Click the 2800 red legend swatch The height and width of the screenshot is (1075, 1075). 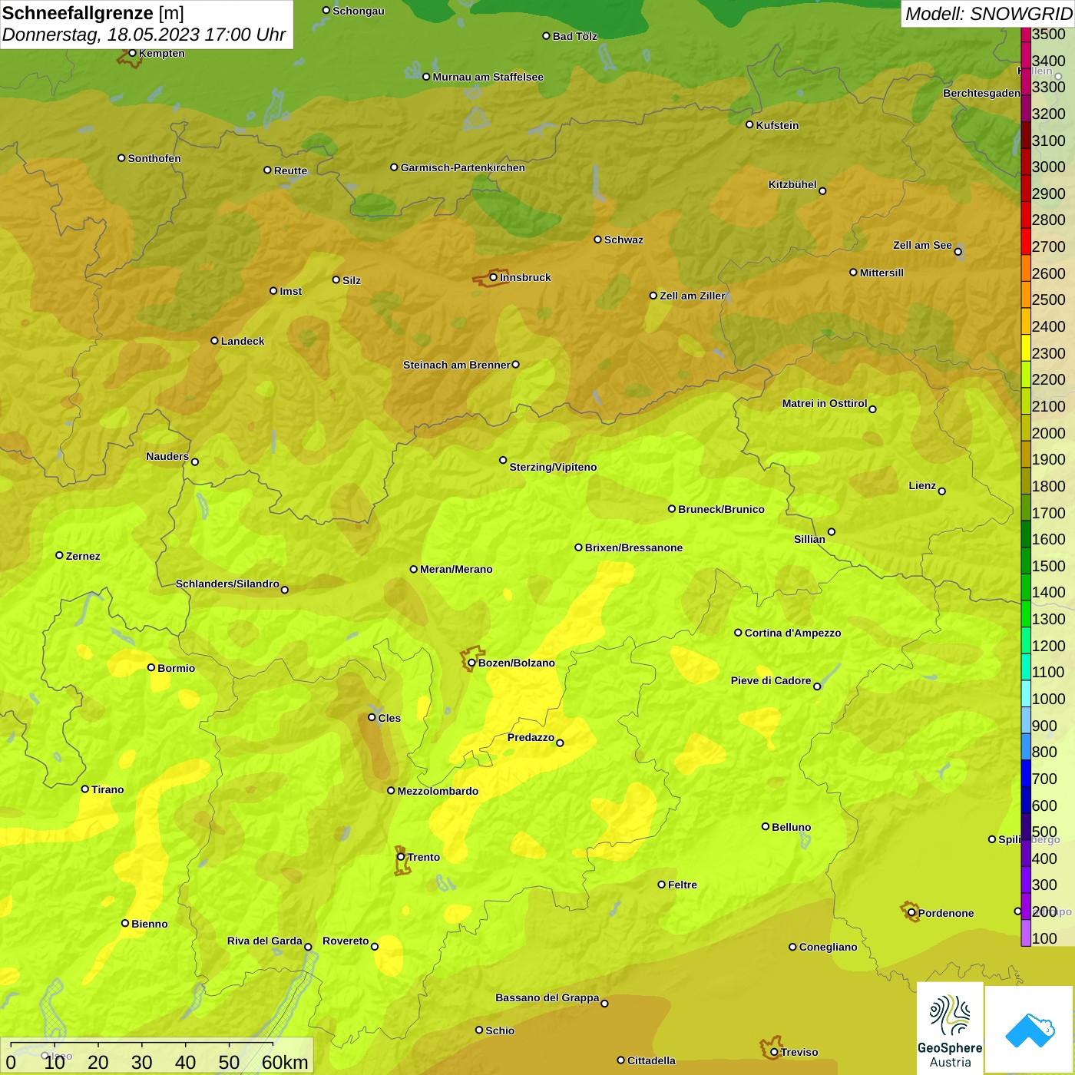coord(1025,214)
